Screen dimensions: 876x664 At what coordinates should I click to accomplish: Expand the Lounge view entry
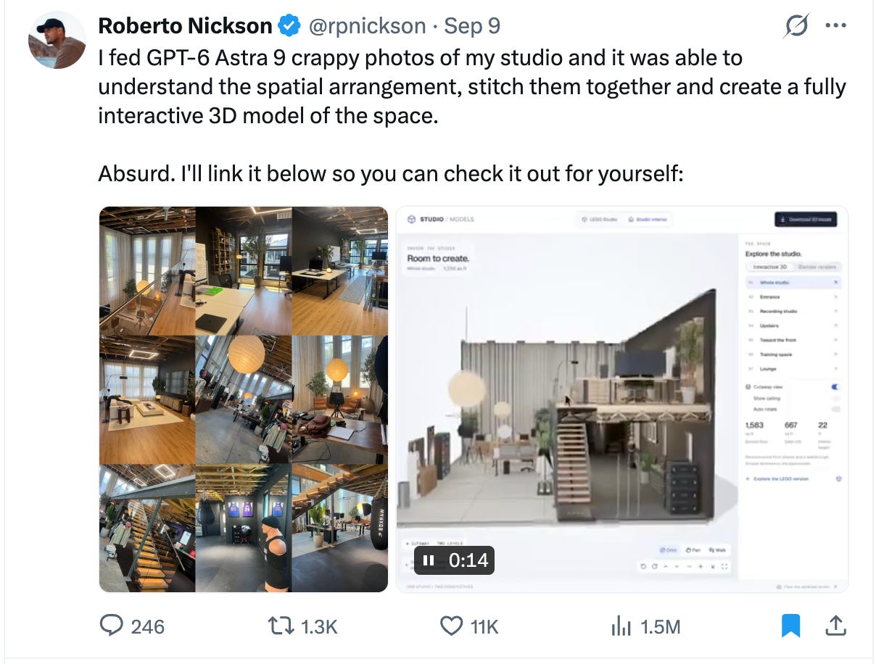pos(793,369)
